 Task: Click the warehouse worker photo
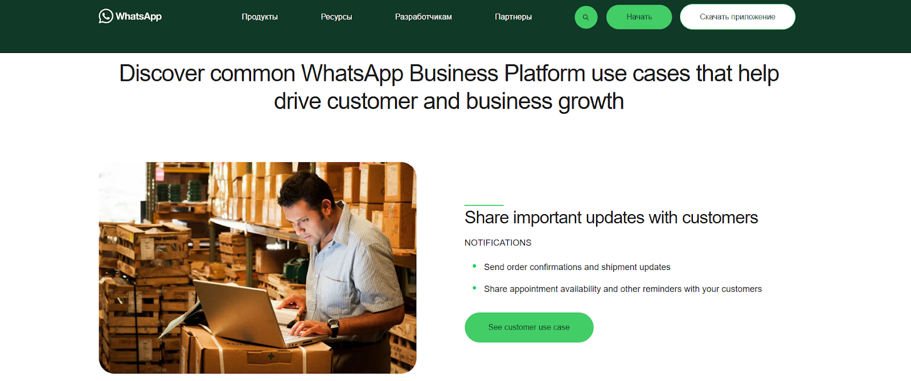point(257,268)
